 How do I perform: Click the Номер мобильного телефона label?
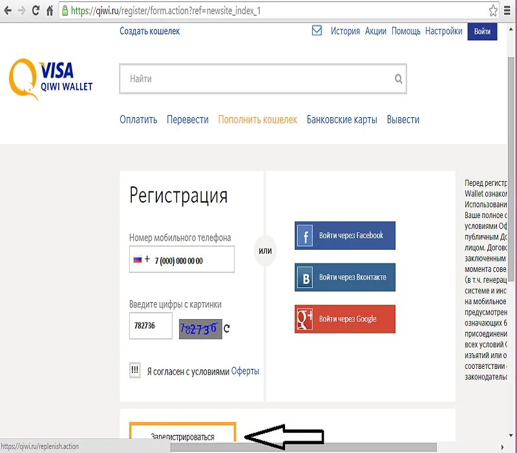pyautogui.click(x=180, y=238)
